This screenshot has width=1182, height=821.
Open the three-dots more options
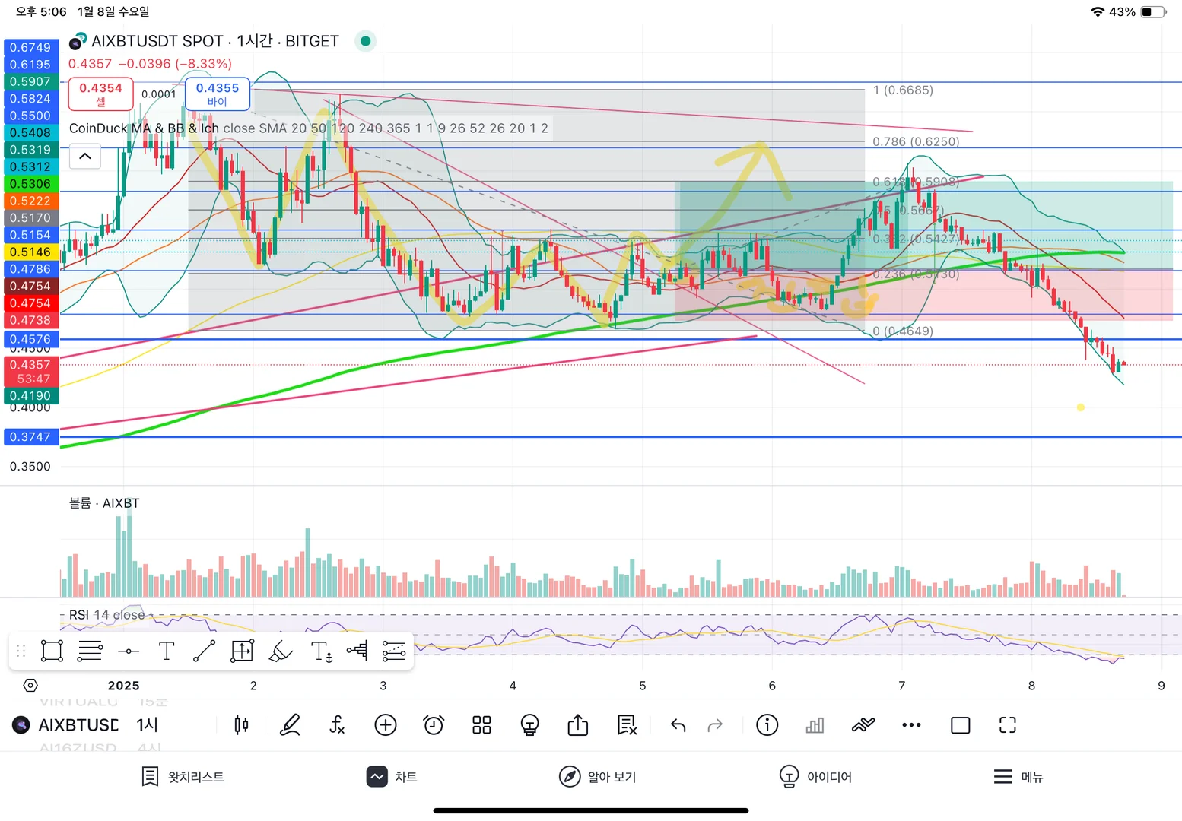pos(911,725)
